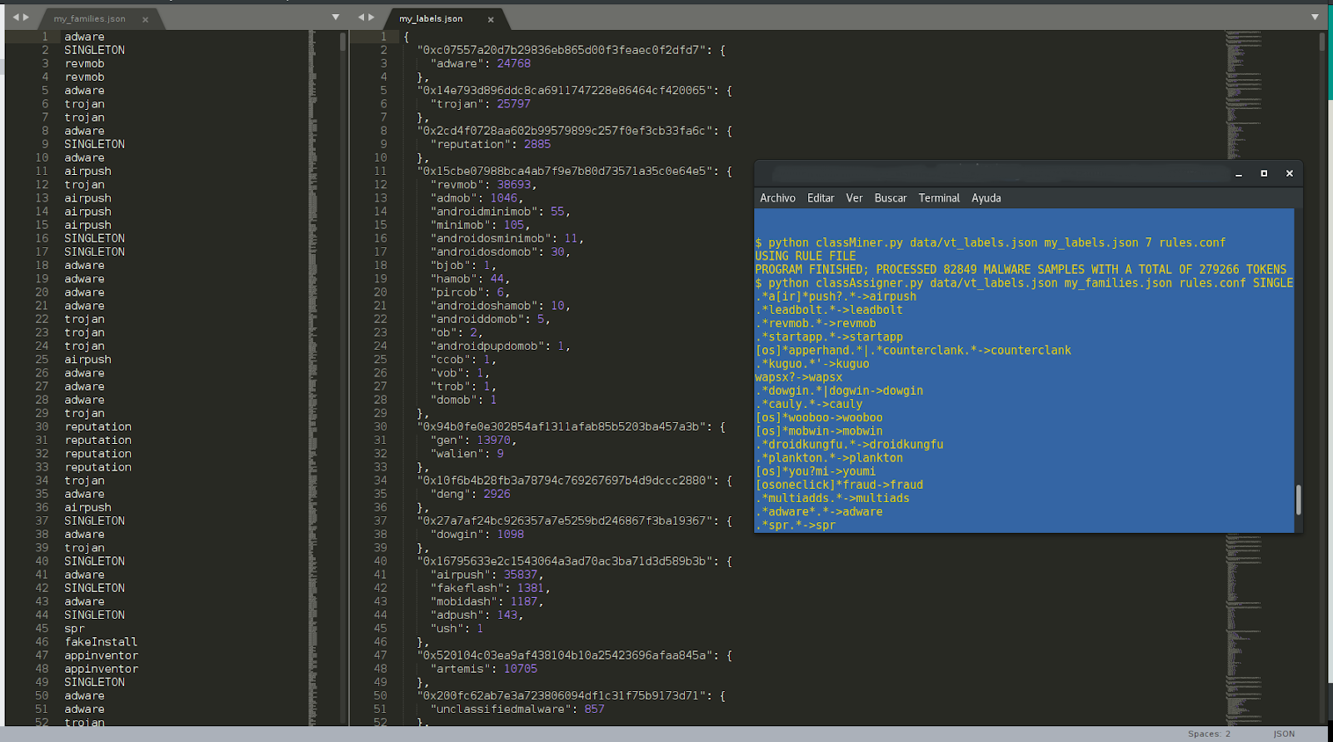Go to previous tab in left pane
The width and height of the screenshot is (1333, 742).
pyautogui.click(x=15, y=17)
